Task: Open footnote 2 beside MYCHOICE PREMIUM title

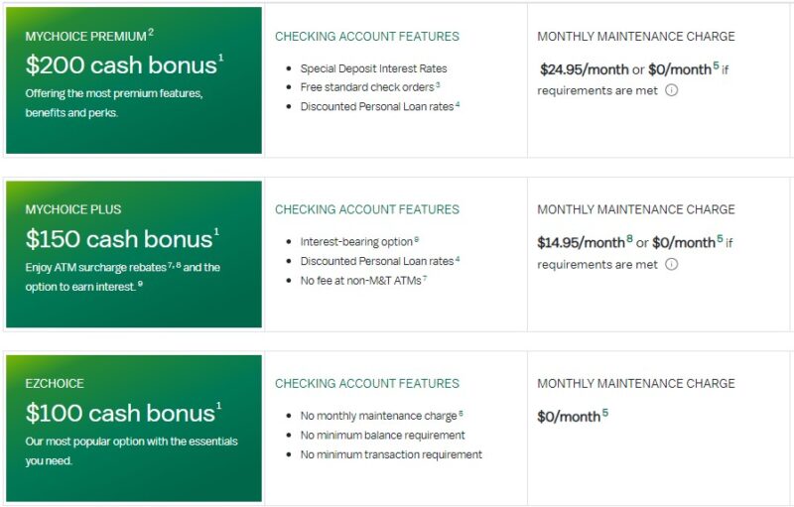Action: pyautogui.click(x=151, y=33)
